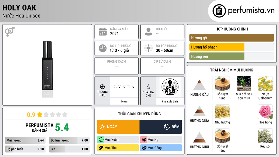This screenshot has width=279, height=157.
Task: Click the snowflake icon for Mùa Đông
Action: 144,148
